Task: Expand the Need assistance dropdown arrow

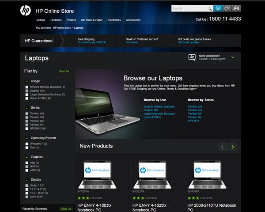Action: [x=233, y=57]
